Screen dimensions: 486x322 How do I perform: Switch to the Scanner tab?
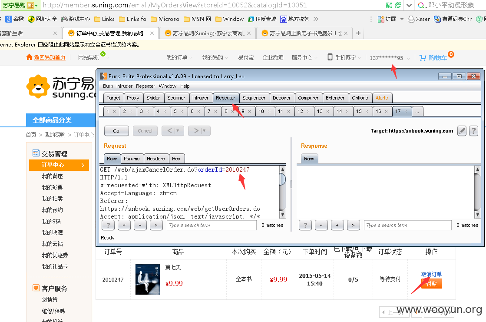coord(176,98)
